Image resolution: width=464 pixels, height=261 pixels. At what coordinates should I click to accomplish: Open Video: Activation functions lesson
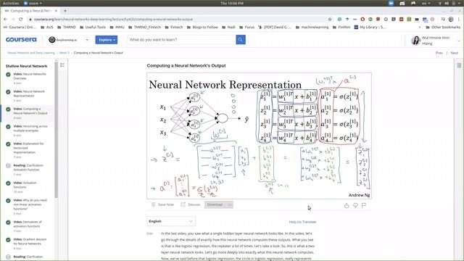click(27, 187)
